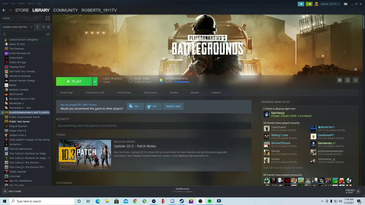This screenshot has height=205, width=365.
Task: Expand friends list with Show all recently played
Action: 283,168
